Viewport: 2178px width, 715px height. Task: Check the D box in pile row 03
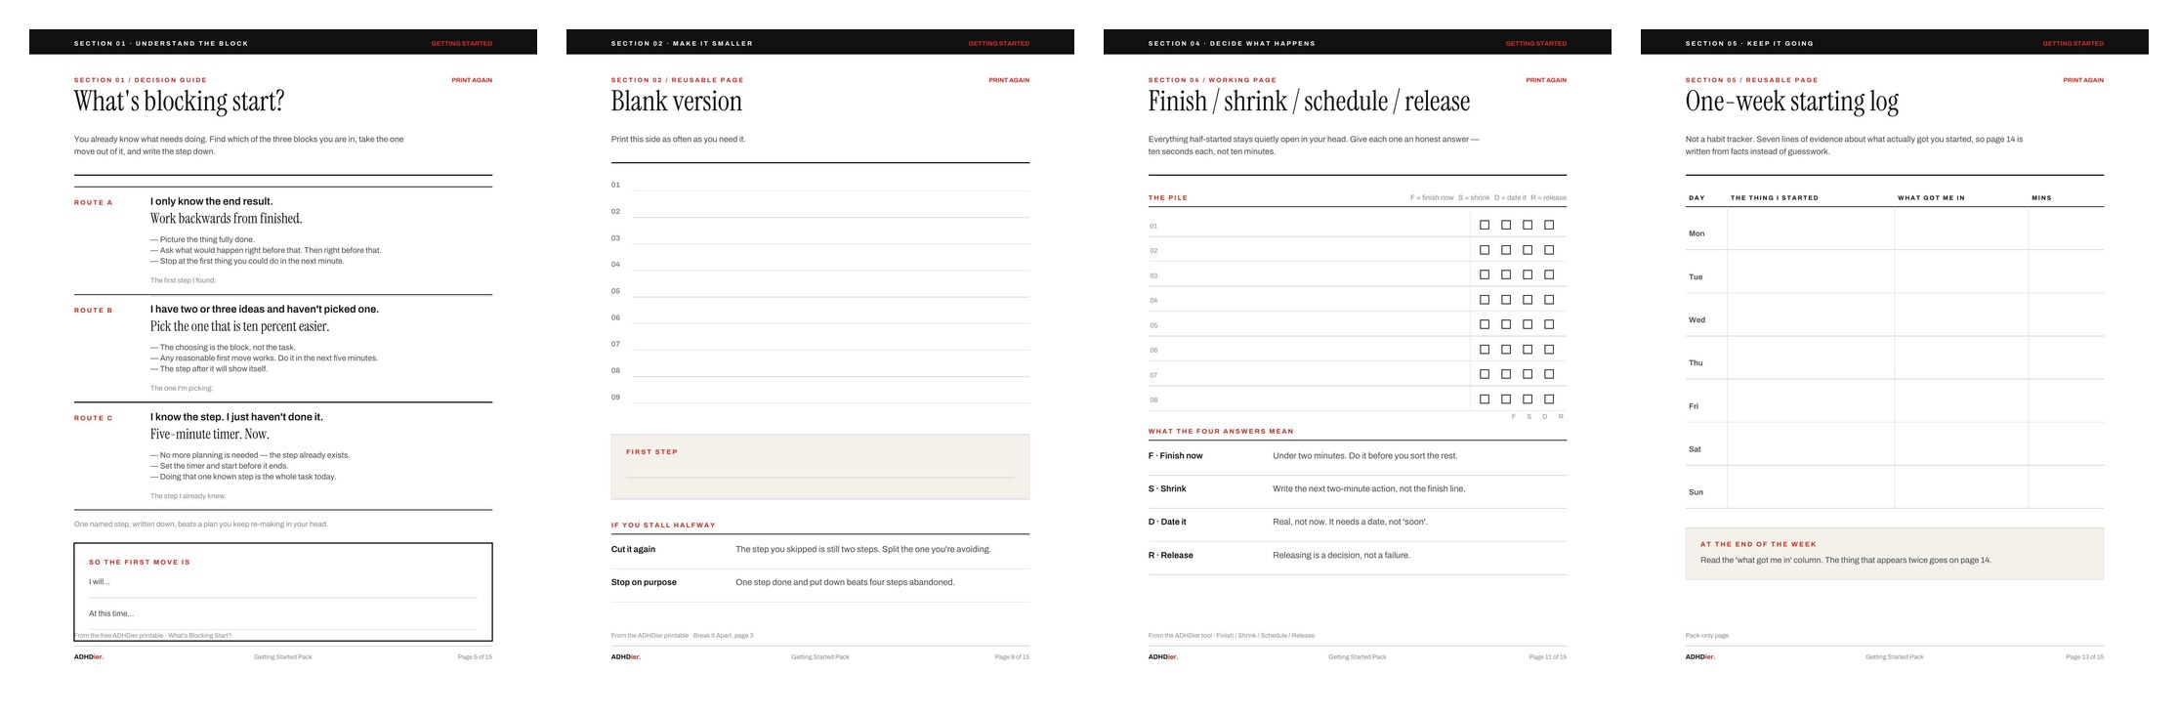click(x=1528, y=274)
